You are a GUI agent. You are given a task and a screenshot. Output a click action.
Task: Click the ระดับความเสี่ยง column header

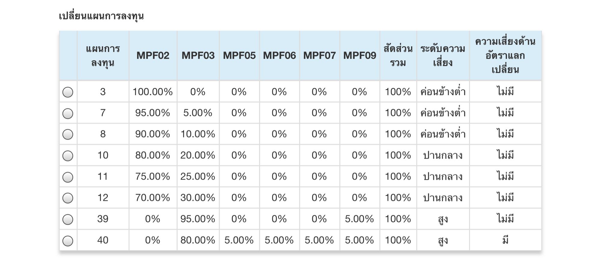[443, 56]
